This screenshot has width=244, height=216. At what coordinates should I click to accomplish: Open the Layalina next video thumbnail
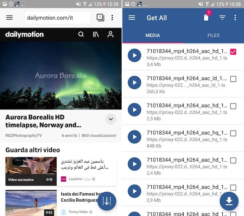pyautogui.click(x=31, y=171)
